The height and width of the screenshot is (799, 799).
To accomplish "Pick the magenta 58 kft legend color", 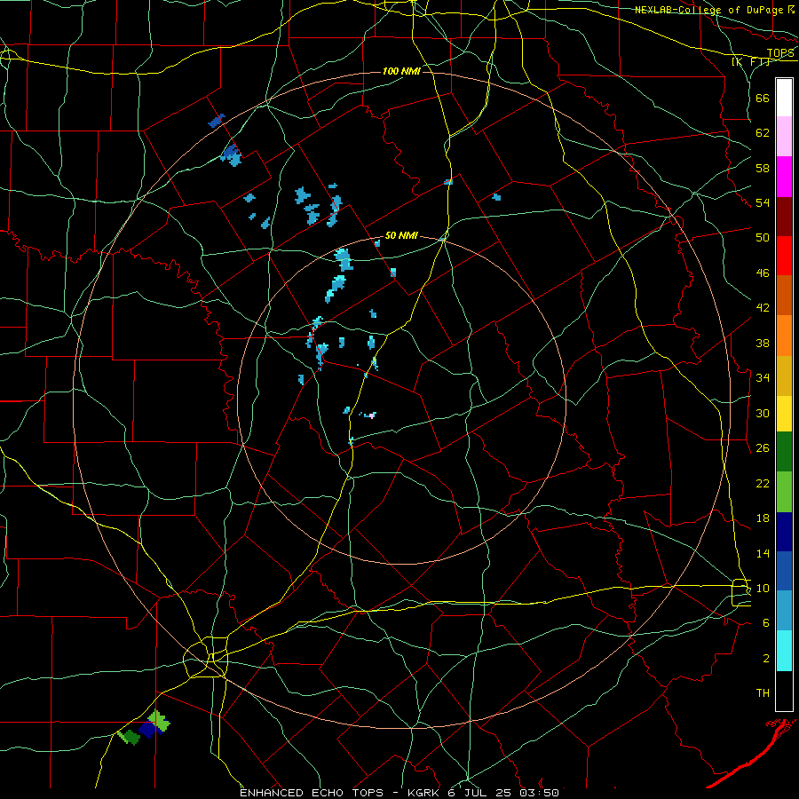I will 784,177.
